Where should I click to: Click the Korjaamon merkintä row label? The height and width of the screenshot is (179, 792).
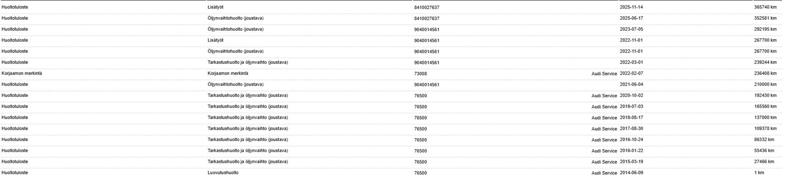(22, 73)
